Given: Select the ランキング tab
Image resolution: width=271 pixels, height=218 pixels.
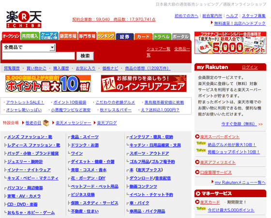Looking at the screenshot, I should pyautogui.click(x=106, y=36).
